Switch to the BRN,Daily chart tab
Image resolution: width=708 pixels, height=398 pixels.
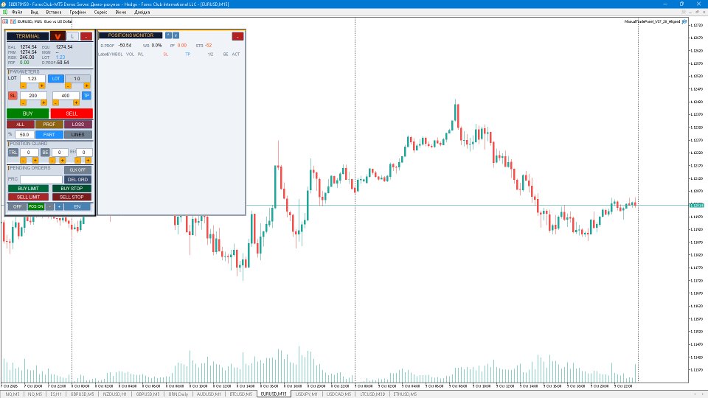coord(178,394)
